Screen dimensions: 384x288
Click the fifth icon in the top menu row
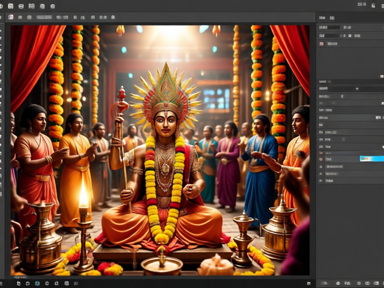pos(52,6)
